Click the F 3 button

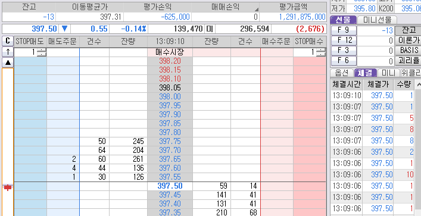coord(344,51)
